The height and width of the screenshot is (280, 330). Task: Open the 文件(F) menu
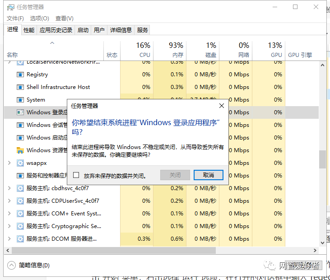(15, 19)
